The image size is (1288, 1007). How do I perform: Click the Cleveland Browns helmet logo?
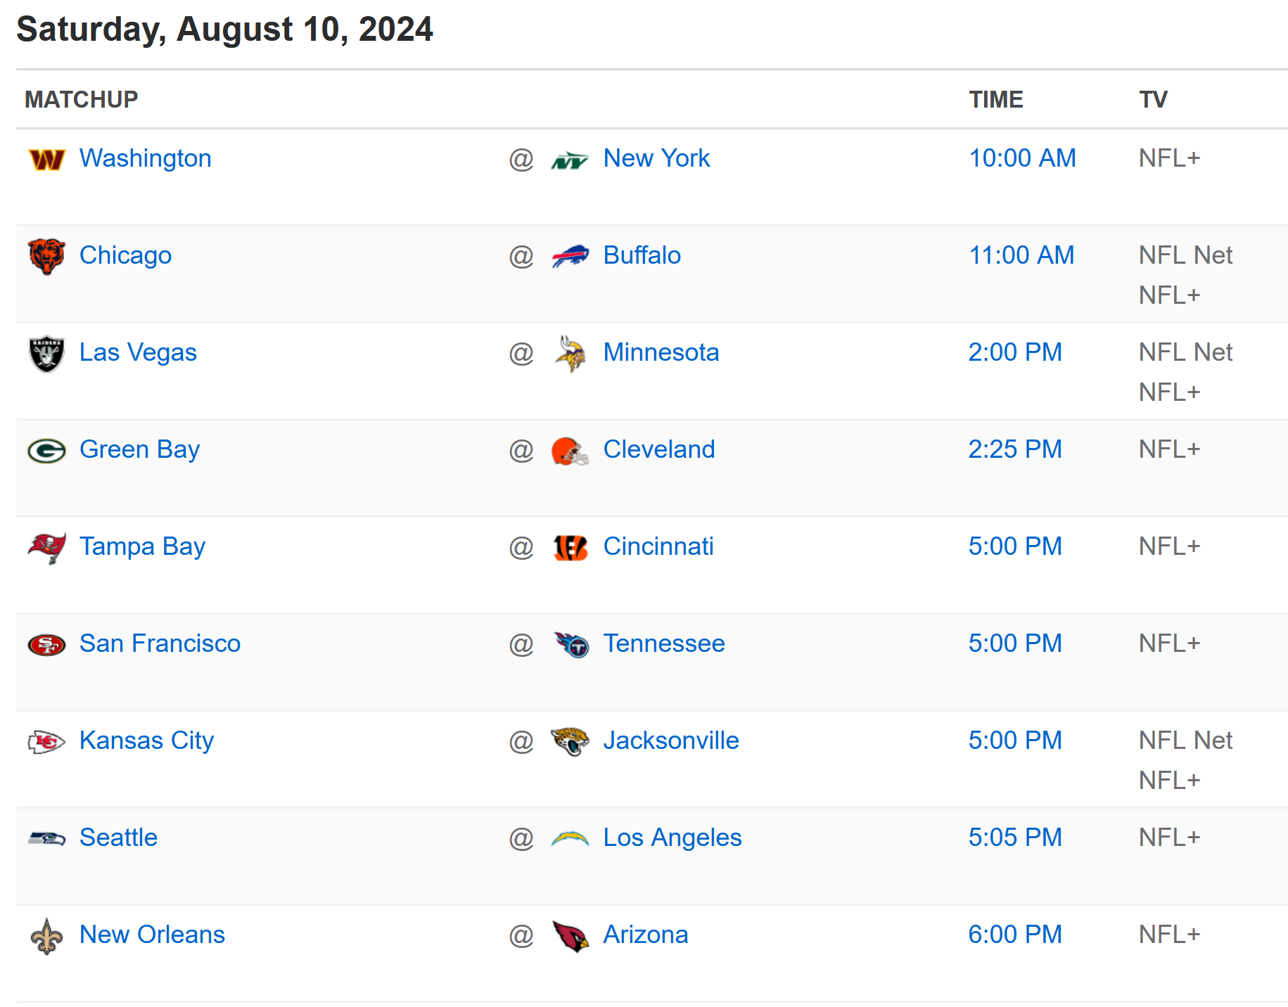(570, 451)
